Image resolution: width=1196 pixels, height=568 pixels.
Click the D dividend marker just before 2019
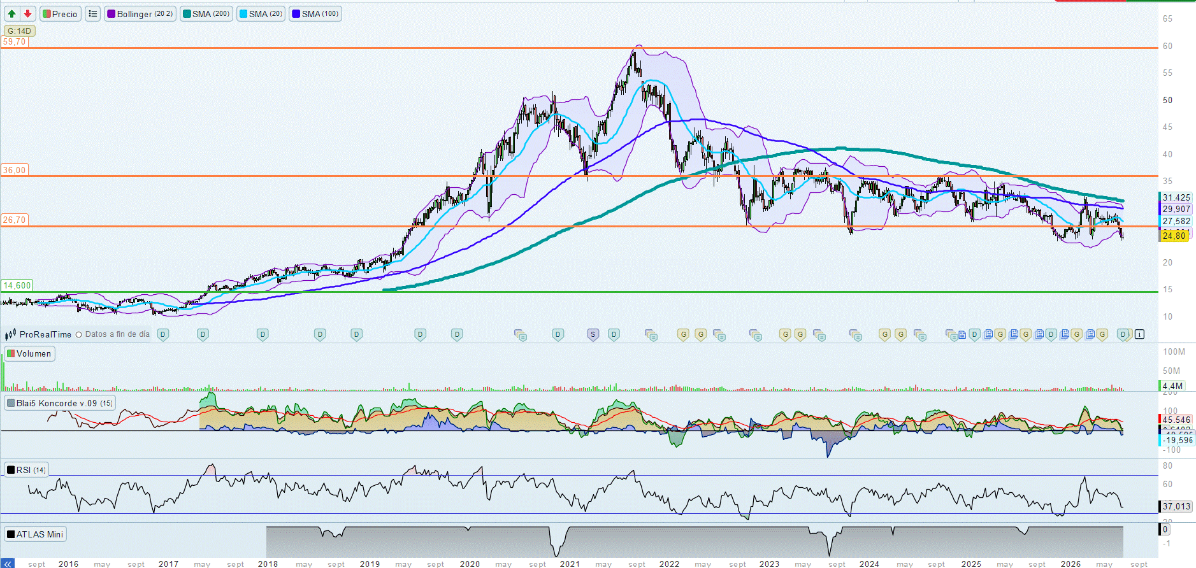[356, 334]
